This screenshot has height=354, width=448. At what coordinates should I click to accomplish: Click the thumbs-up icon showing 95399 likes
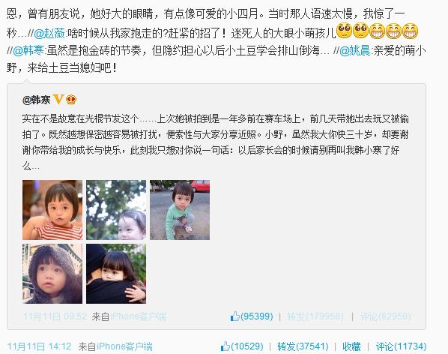(x=234, y=316)
